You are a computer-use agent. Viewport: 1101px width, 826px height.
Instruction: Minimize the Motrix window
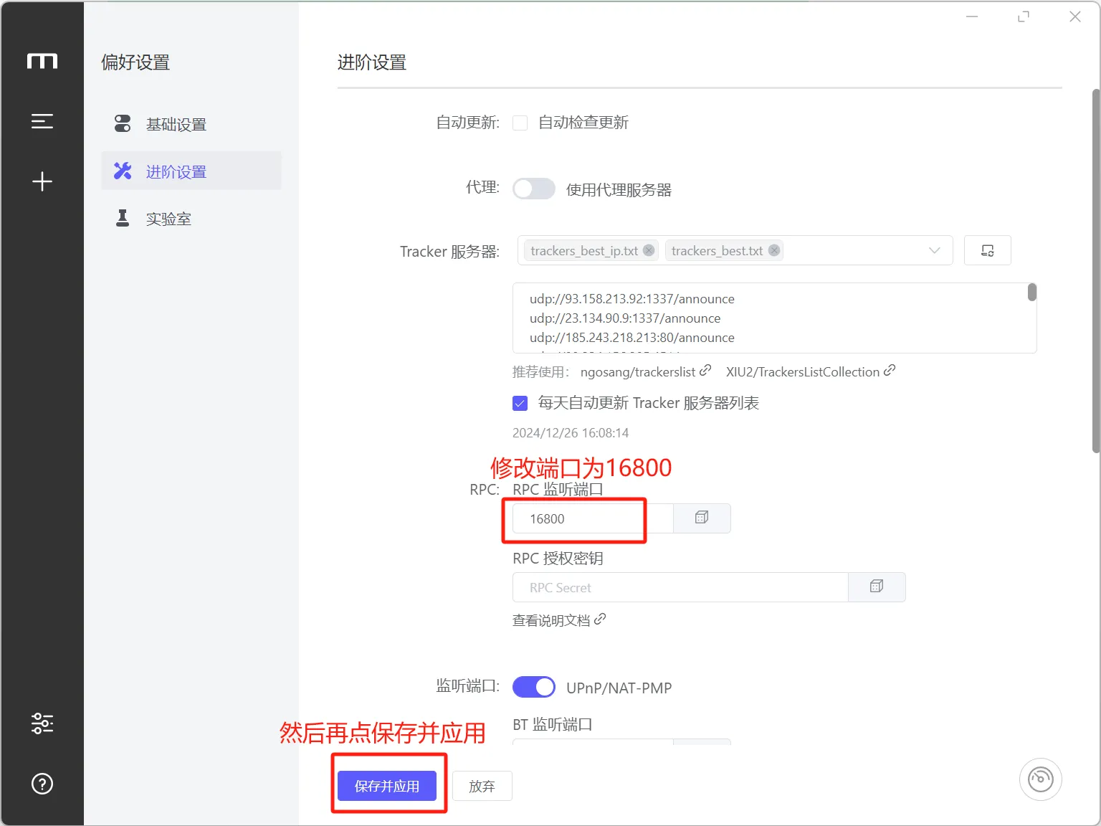[972, 16]
